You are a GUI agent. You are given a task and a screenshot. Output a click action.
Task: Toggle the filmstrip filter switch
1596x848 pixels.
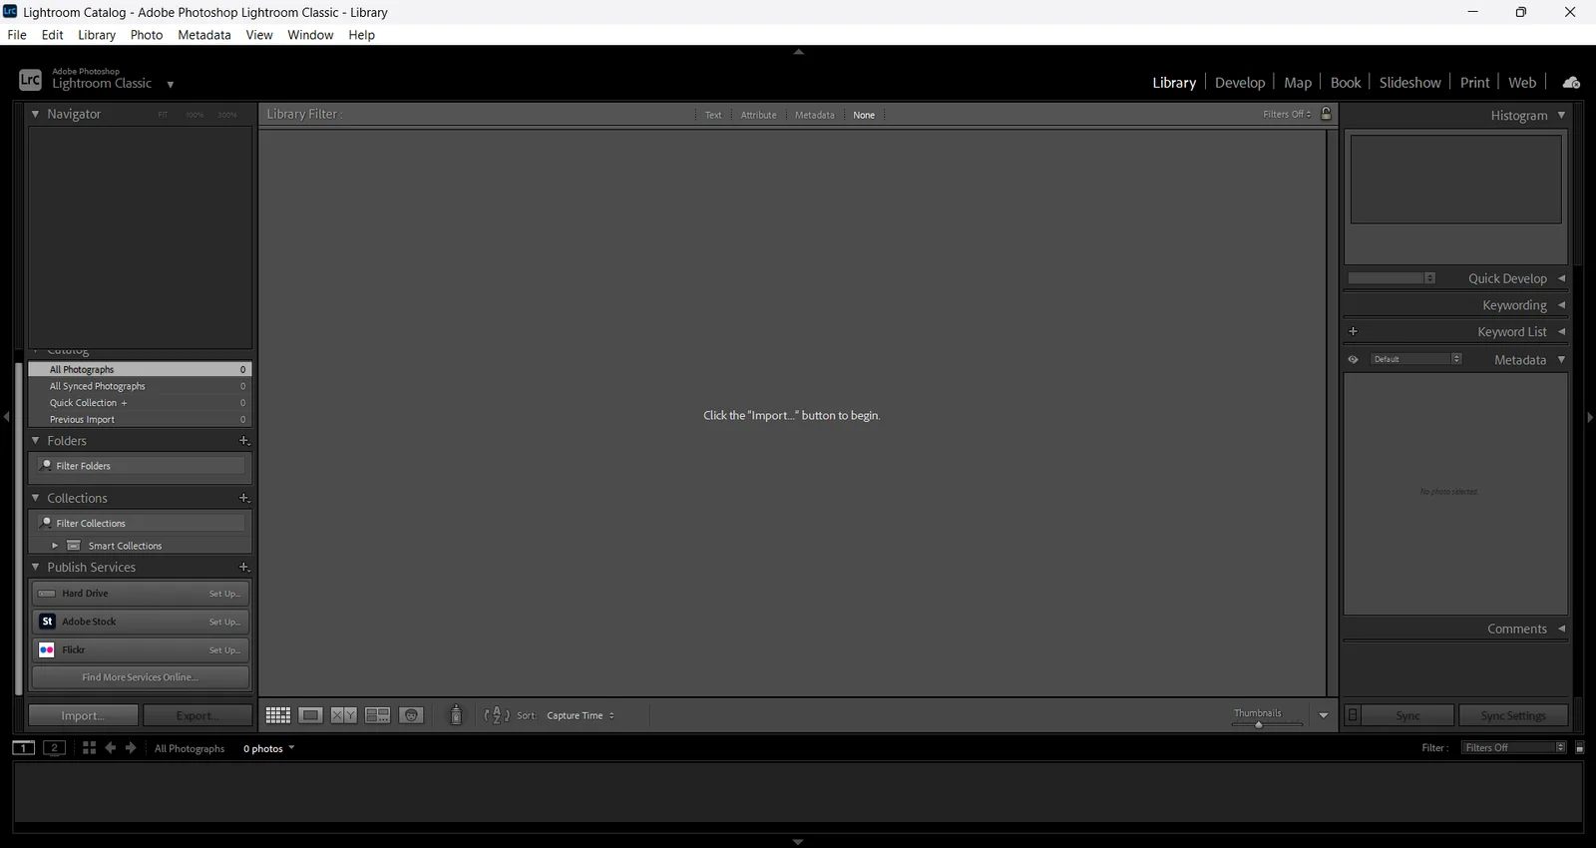1579,748
